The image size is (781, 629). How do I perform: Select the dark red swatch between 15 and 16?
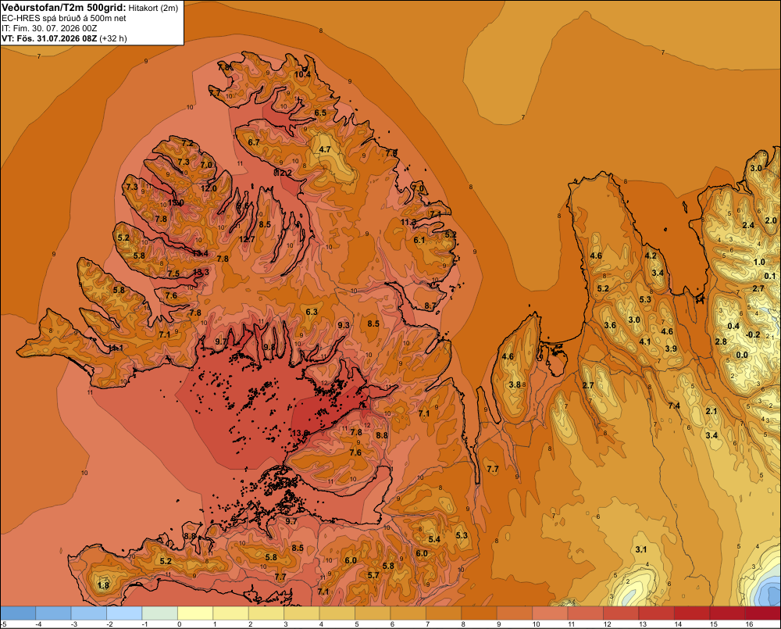tap(727, 613)
